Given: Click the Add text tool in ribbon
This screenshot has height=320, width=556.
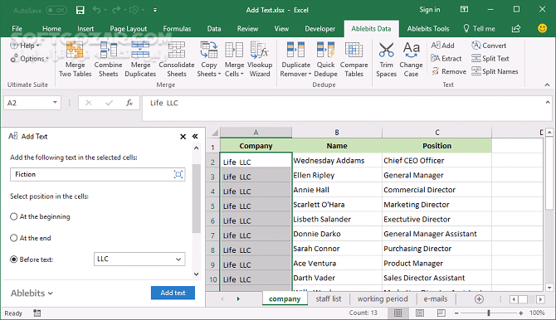Looking at the screenshot, I should [x=442, y=46].
